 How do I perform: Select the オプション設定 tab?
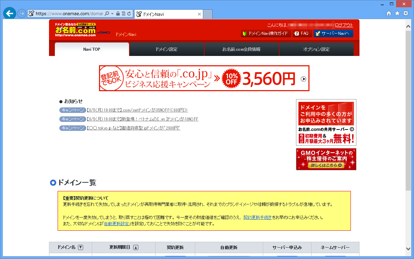tap(316, 49)
